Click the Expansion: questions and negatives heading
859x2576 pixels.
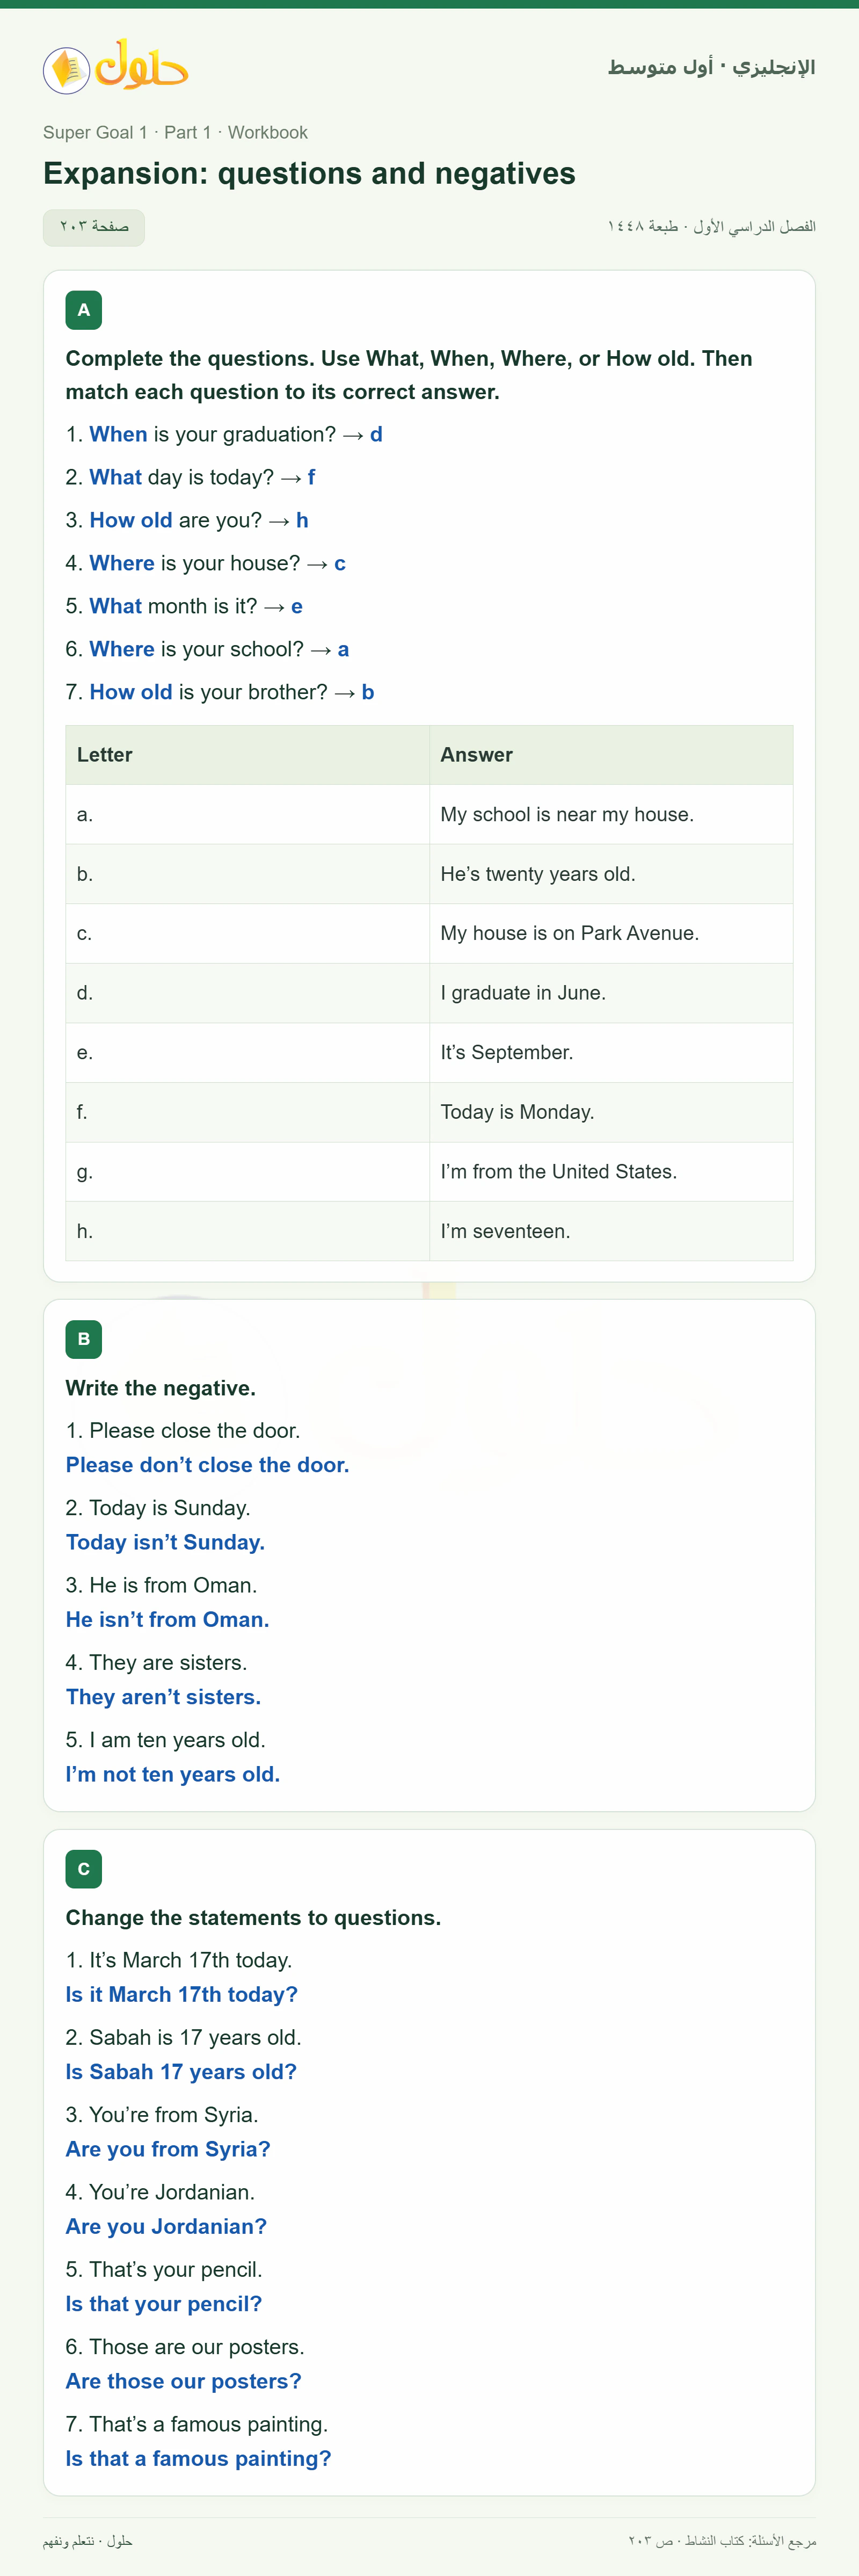tap(309, 174)
